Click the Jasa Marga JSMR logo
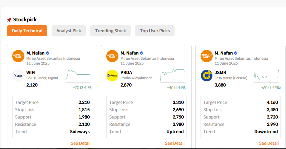Viewport: 286px width, 149px height. (206, 76)
